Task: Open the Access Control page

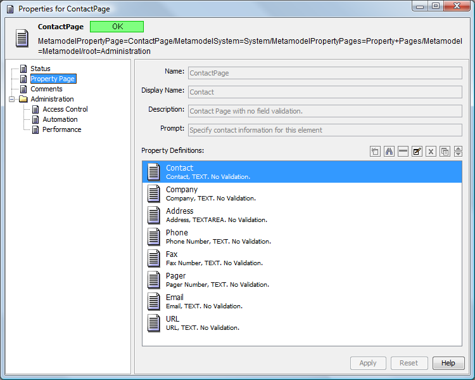Action: point(65,109)
